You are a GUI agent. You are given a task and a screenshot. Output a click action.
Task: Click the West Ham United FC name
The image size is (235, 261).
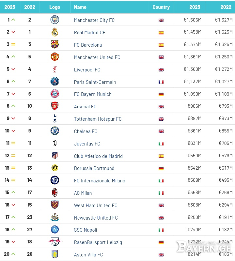[x=96, y=206]
